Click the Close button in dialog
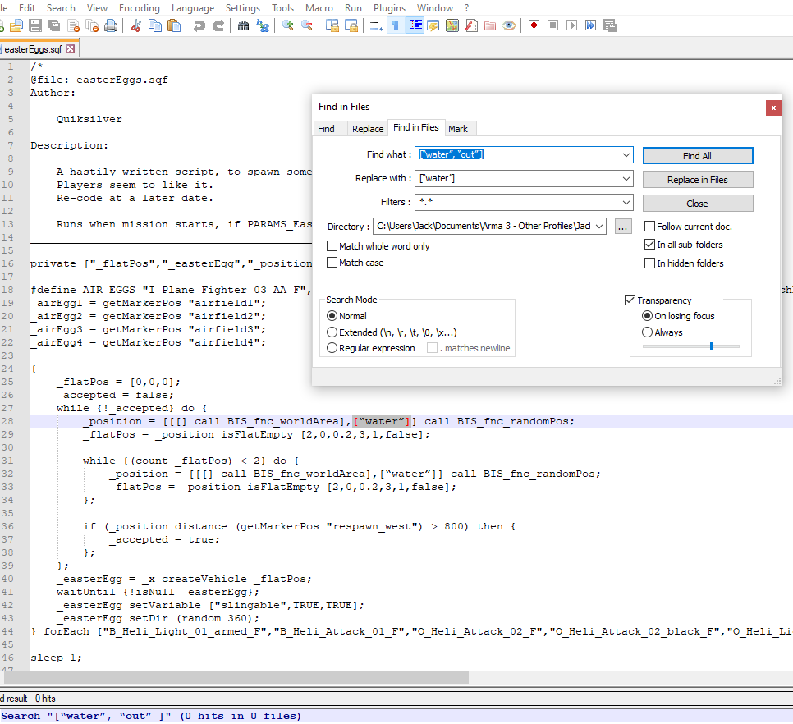793x724 pixels. pos(698,204)
